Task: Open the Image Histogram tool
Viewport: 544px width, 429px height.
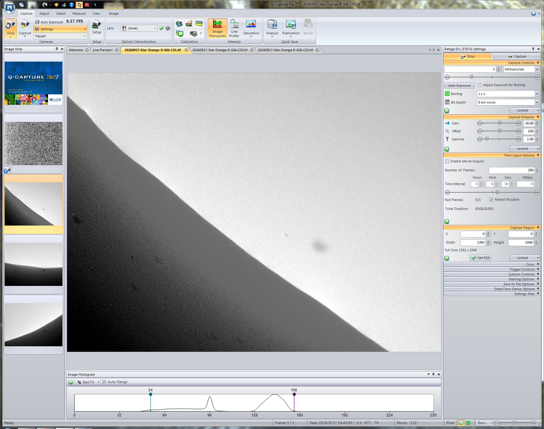Action: pos(217,28)
